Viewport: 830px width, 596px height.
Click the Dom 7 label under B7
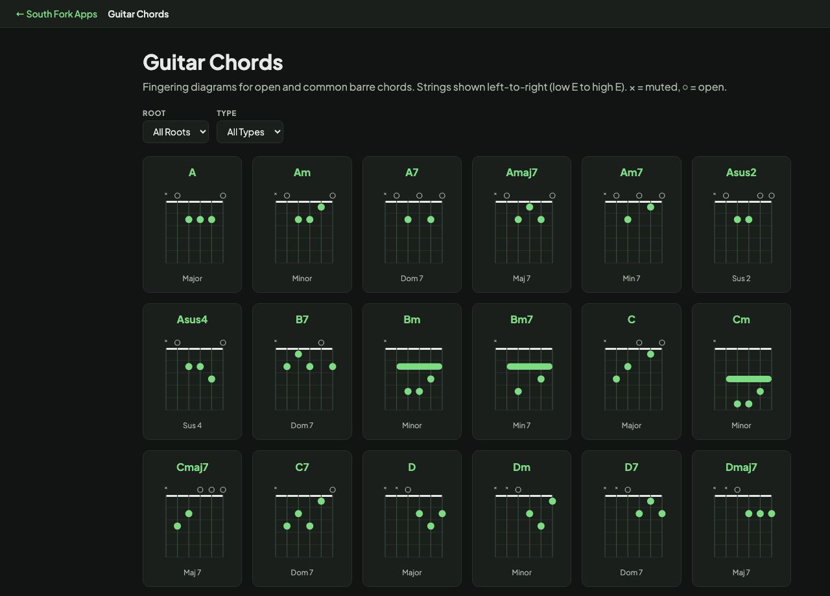pyautogui.click(x=302, y=426)
